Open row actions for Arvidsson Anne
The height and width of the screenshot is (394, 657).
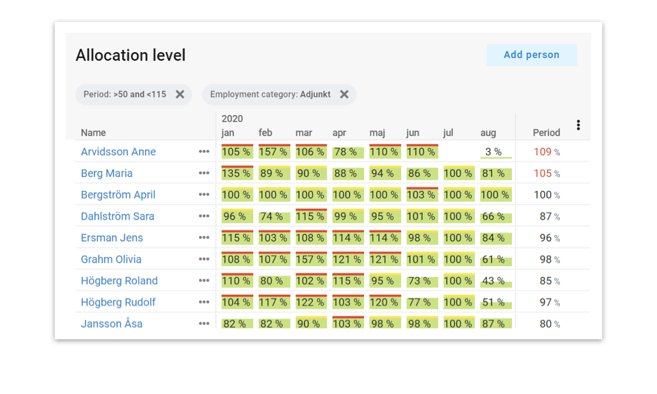click(203, 152)
